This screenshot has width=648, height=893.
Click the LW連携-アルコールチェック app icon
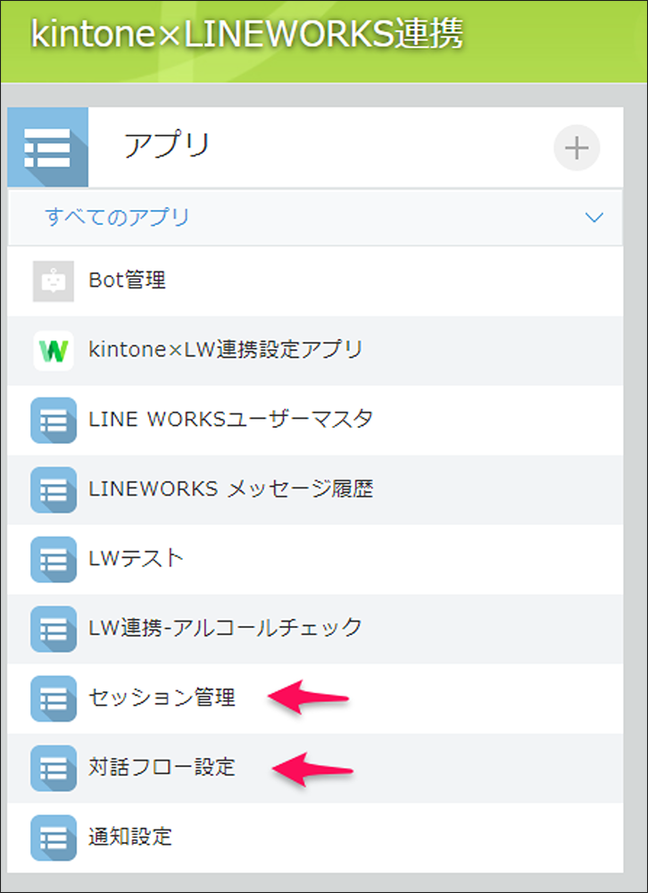54,629
